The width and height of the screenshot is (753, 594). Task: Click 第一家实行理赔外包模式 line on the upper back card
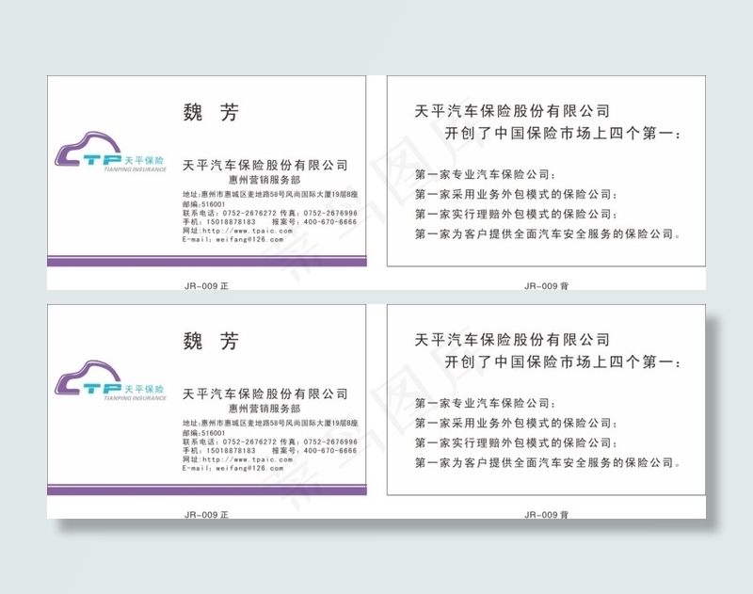[516, 215]
